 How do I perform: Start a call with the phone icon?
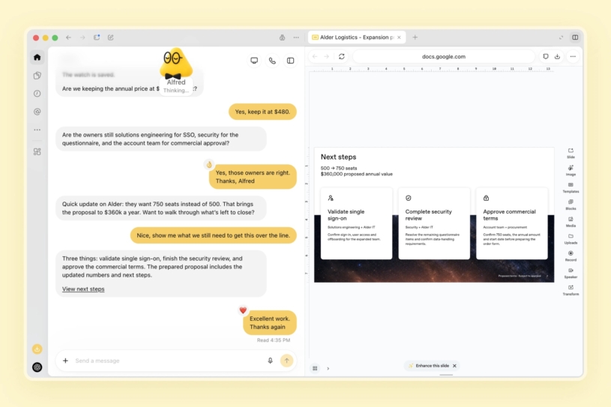click(x=272, y=61)
